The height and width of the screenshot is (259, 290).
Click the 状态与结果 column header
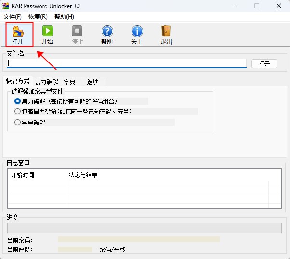click(167, 175)
